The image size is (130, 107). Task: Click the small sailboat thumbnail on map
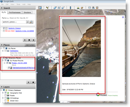click(53, 69)
